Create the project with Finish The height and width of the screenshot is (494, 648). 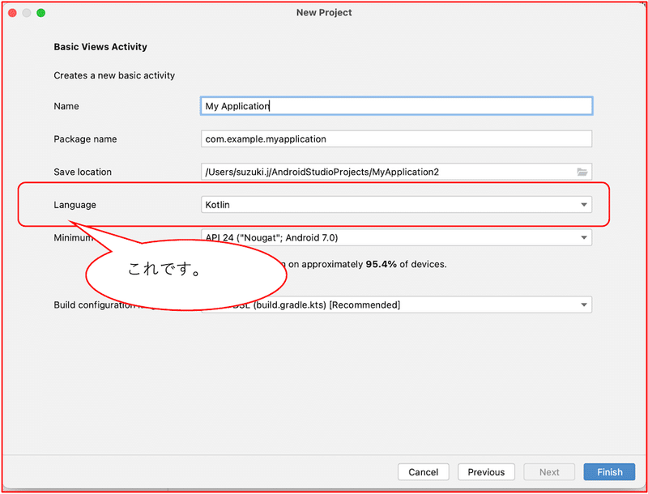pos(609,471)
